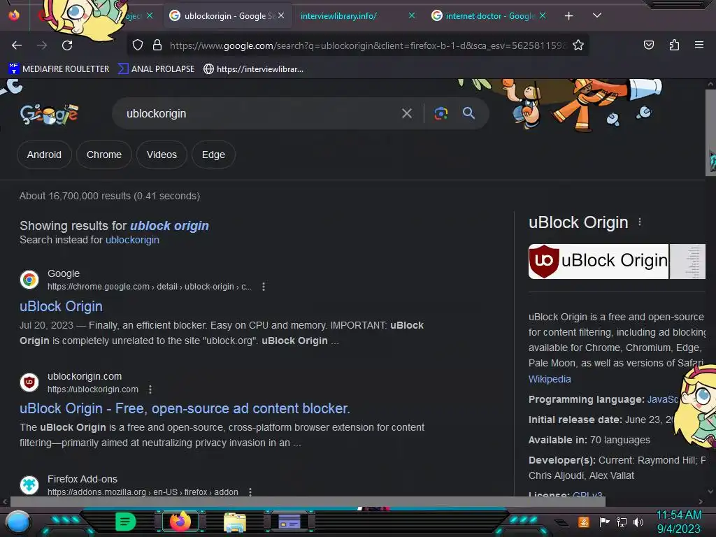
Task: Search by image with the camera lens icon
Action: tap(441, 113)
